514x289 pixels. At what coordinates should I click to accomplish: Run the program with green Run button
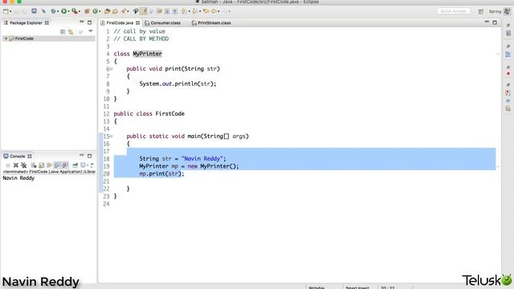pos(63,11)
